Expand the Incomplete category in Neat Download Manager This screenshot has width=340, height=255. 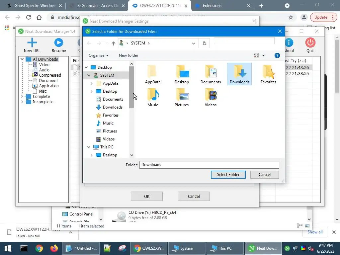22,102
